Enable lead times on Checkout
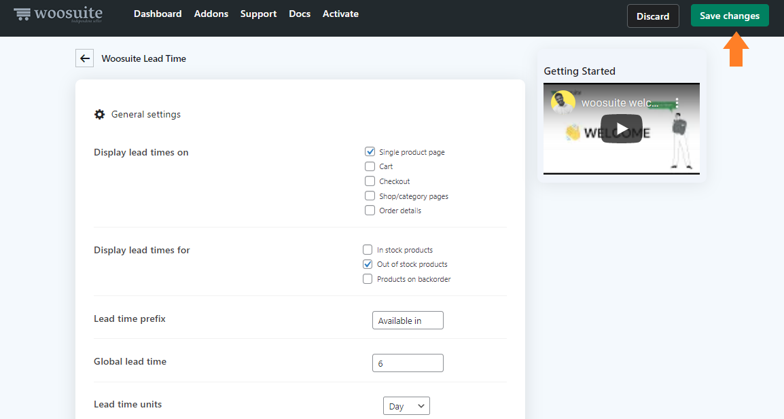The image size is (784, 419). (370, 181)
